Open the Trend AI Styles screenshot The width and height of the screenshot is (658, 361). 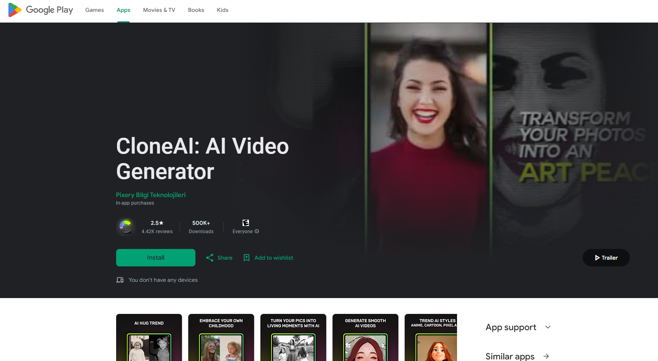coord(431,338)
